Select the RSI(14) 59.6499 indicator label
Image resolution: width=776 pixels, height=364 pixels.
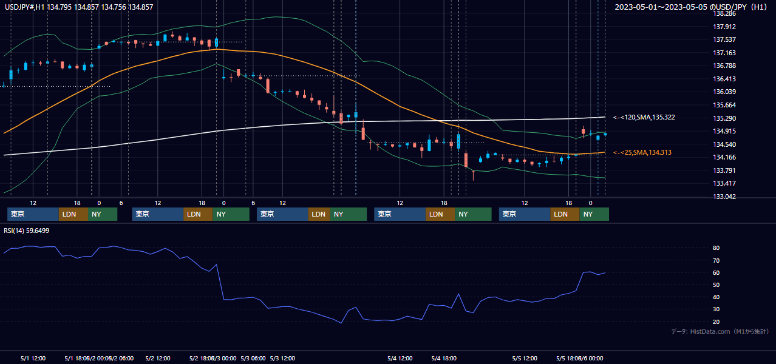click(27, 231)
